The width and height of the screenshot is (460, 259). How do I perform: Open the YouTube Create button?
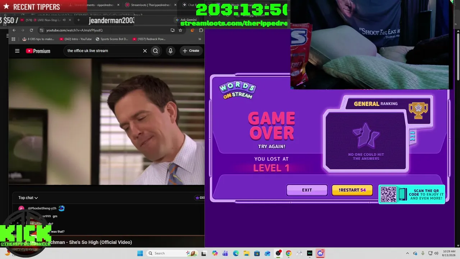pyautogui.click(x=190, y=51)
